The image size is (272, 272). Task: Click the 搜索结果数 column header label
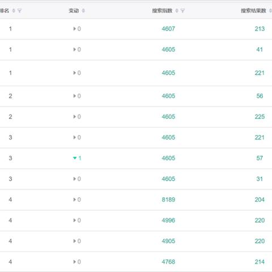click(x=253, y=11)
